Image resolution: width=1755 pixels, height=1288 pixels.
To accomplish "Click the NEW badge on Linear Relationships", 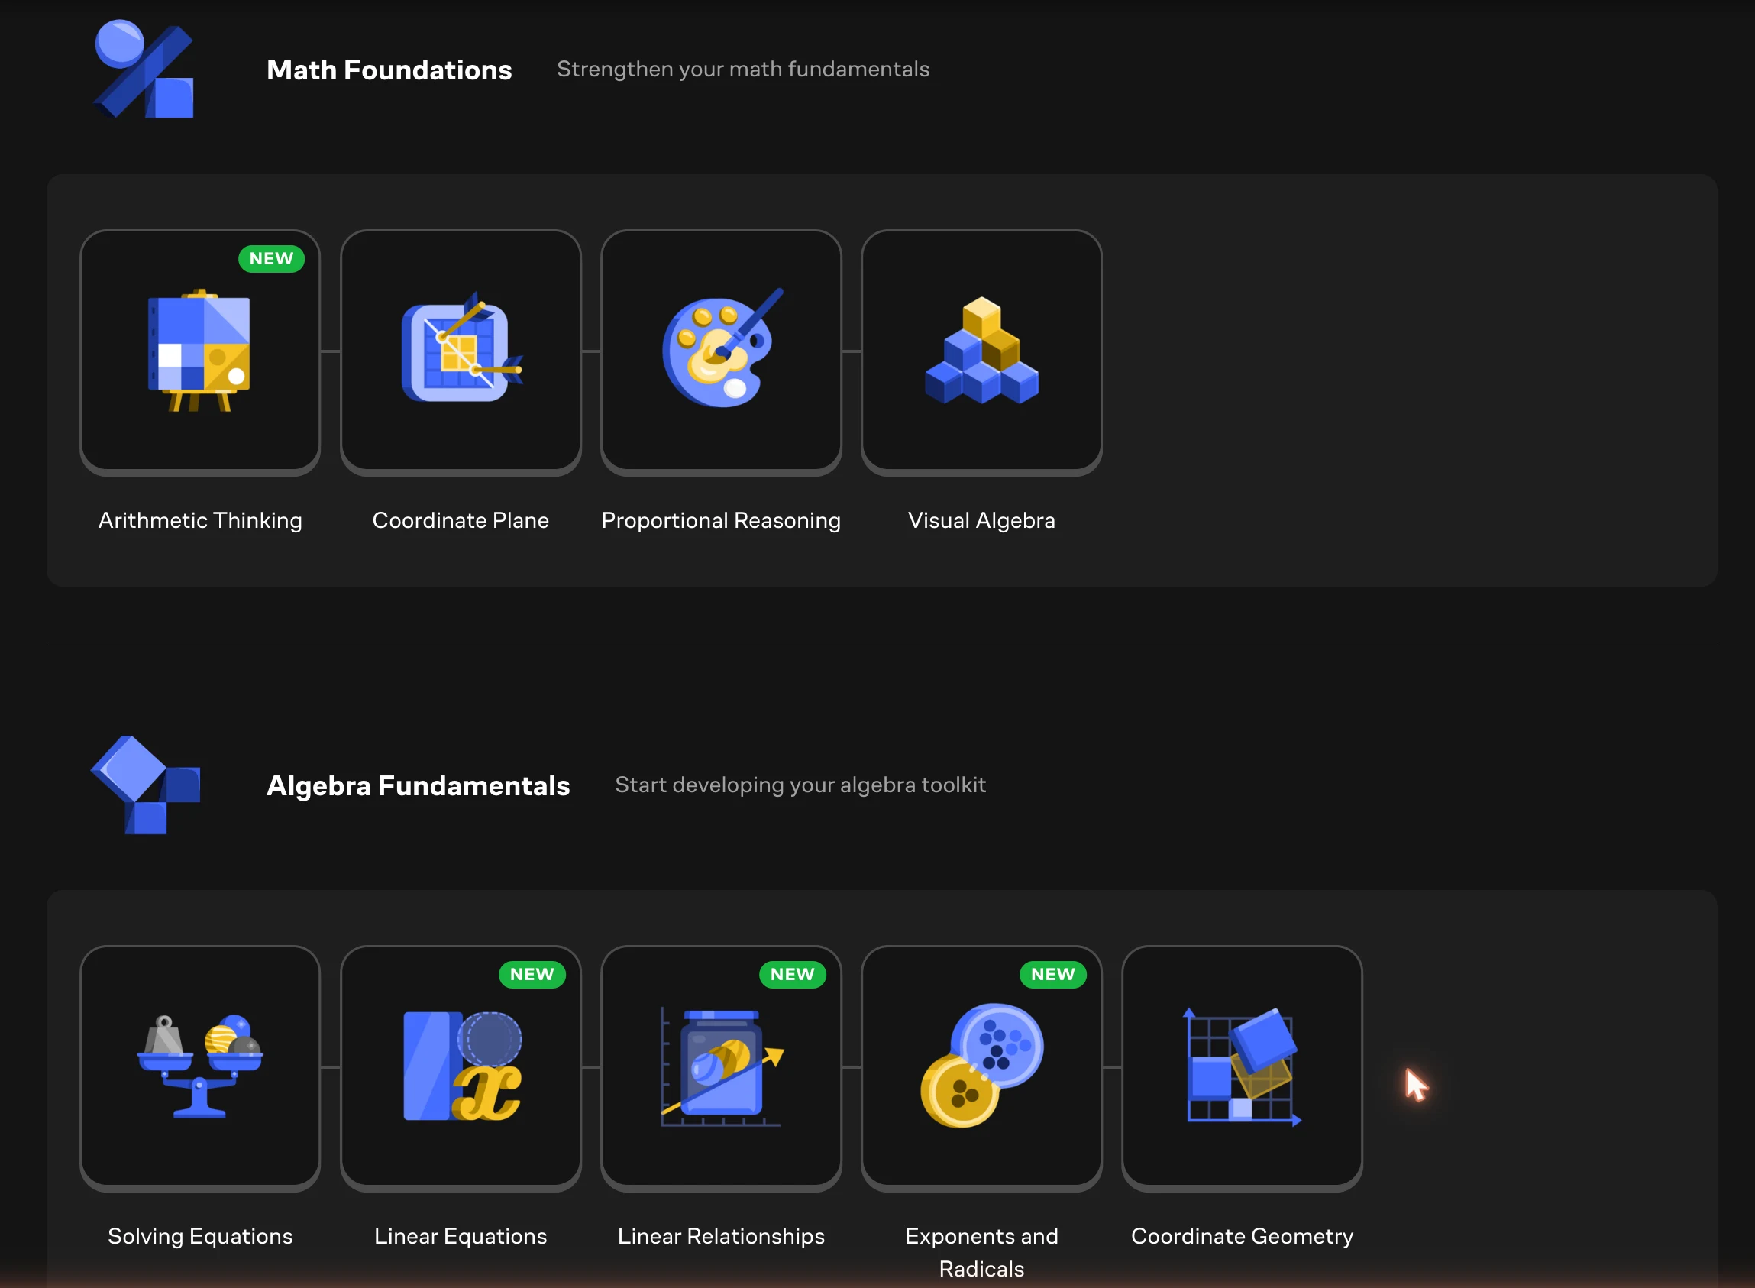I will point(792,974).
